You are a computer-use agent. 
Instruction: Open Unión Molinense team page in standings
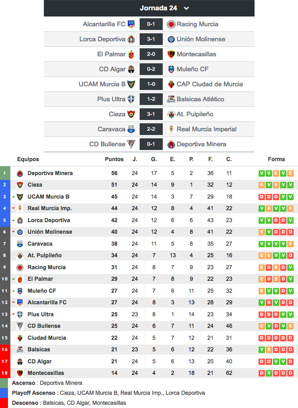pyautogui.click(x=50, y=232)
